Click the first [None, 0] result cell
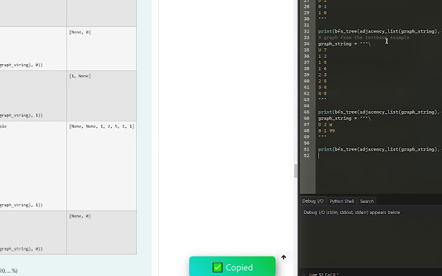 (x=81, y=32)
